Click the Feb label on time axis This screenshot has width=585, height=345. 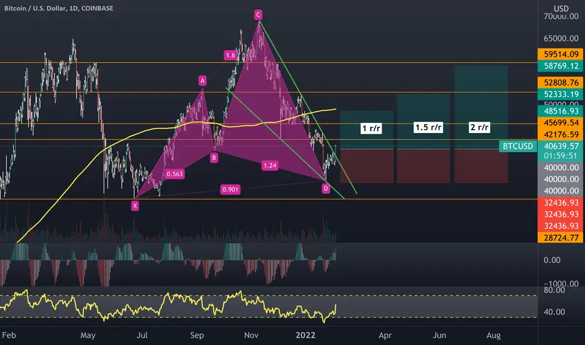click(9, 336)
